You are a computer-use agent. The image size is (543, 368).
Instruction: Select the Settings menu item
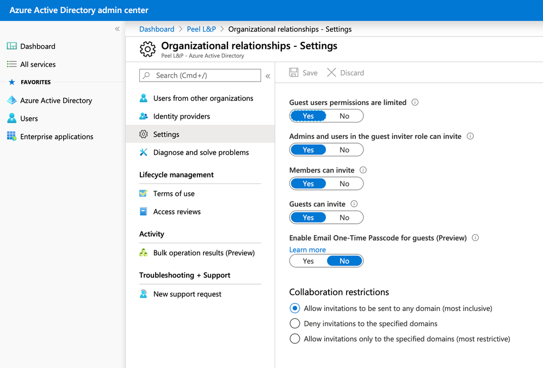(x=166, y=134)
